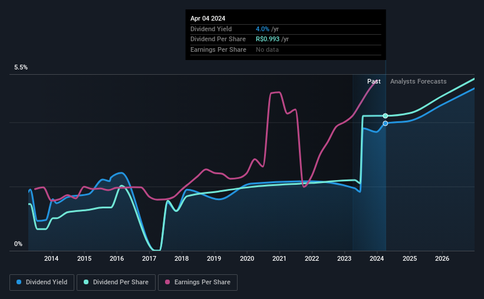Image resolution: width=484 pixels, height=299 pixels.
Task: Select the 2020 x-axis year label
Action: [247, 258]
